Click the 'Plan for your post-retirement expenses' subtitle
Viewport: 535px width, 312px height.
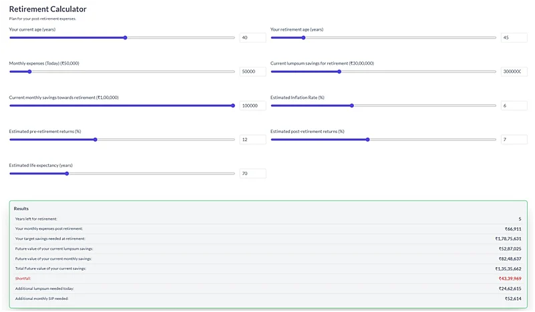(43, 19)
